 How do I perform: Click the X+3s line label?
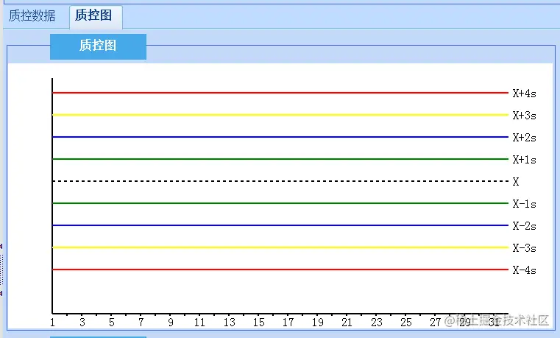tap(524, 116)
